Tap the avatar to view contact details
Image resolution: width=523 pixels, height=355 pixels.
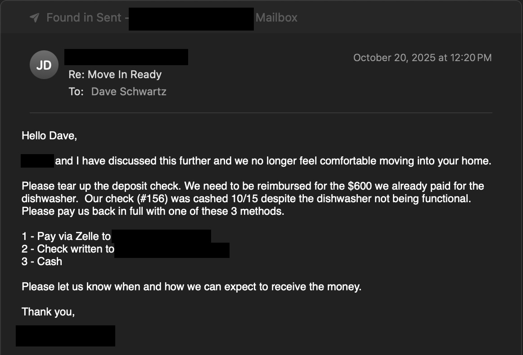point(44,65)
